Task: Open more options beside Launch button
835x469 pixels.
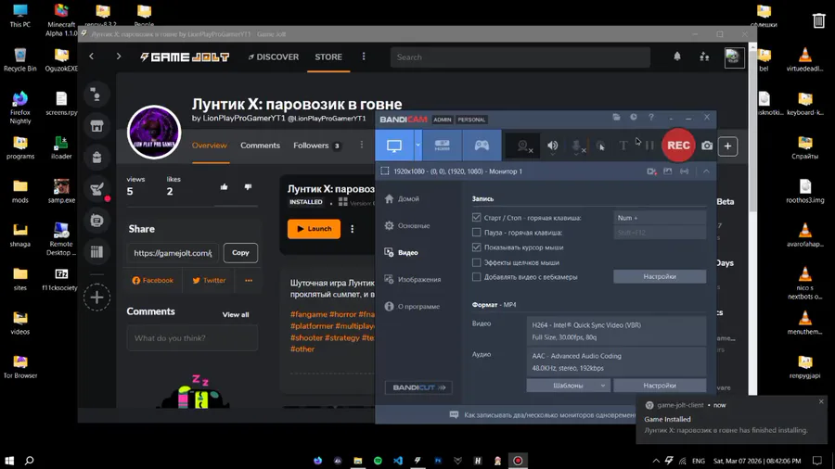Action: (352, 229)
